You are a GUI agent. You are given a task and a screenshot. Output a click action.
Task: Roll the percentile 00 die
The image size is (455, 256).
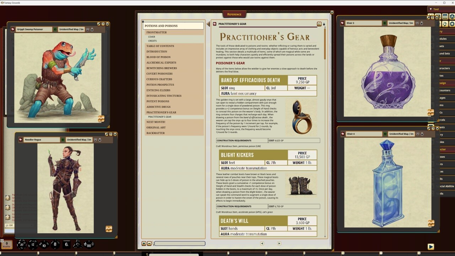click(89, 245)
